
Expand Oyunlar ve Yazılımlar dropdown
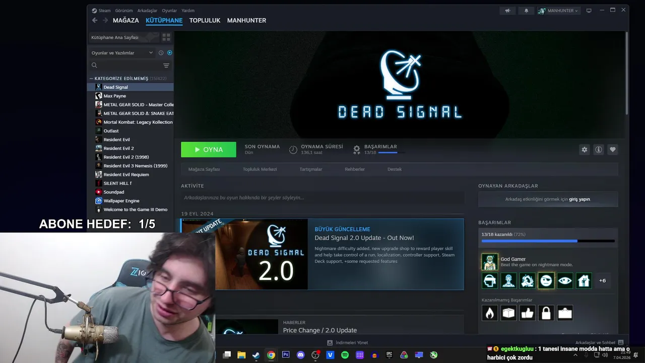tap(122, 53)
